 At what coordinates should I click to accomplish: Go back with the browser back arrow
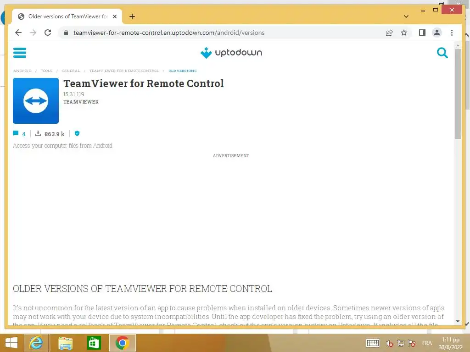(x=18, y=33)
